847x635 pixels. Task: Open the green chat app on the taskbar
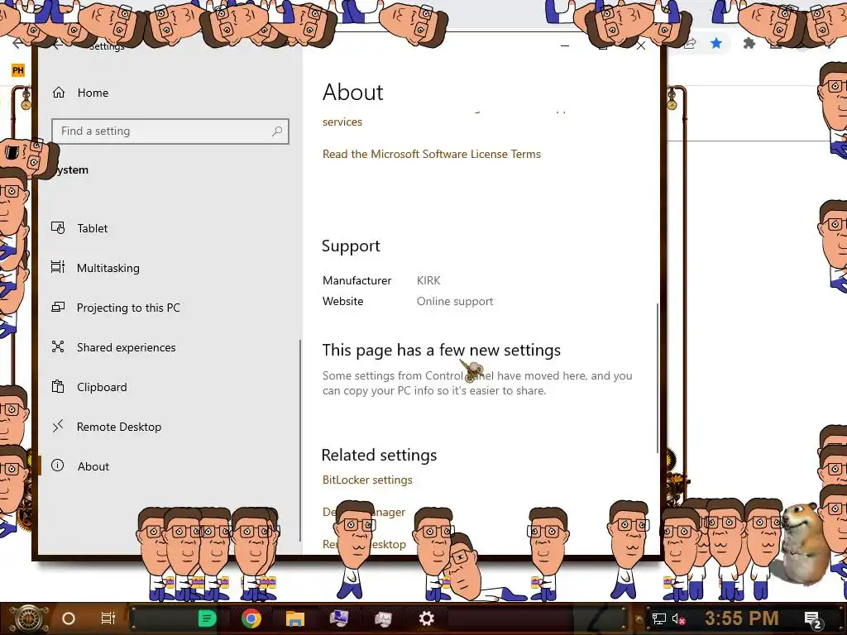207,618
